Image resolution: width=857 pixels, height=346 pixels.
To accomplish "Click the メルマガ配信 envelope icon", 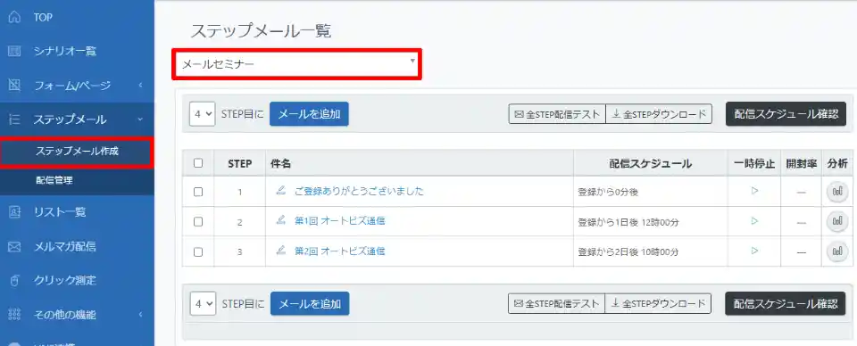I will (x=15, y=247).
